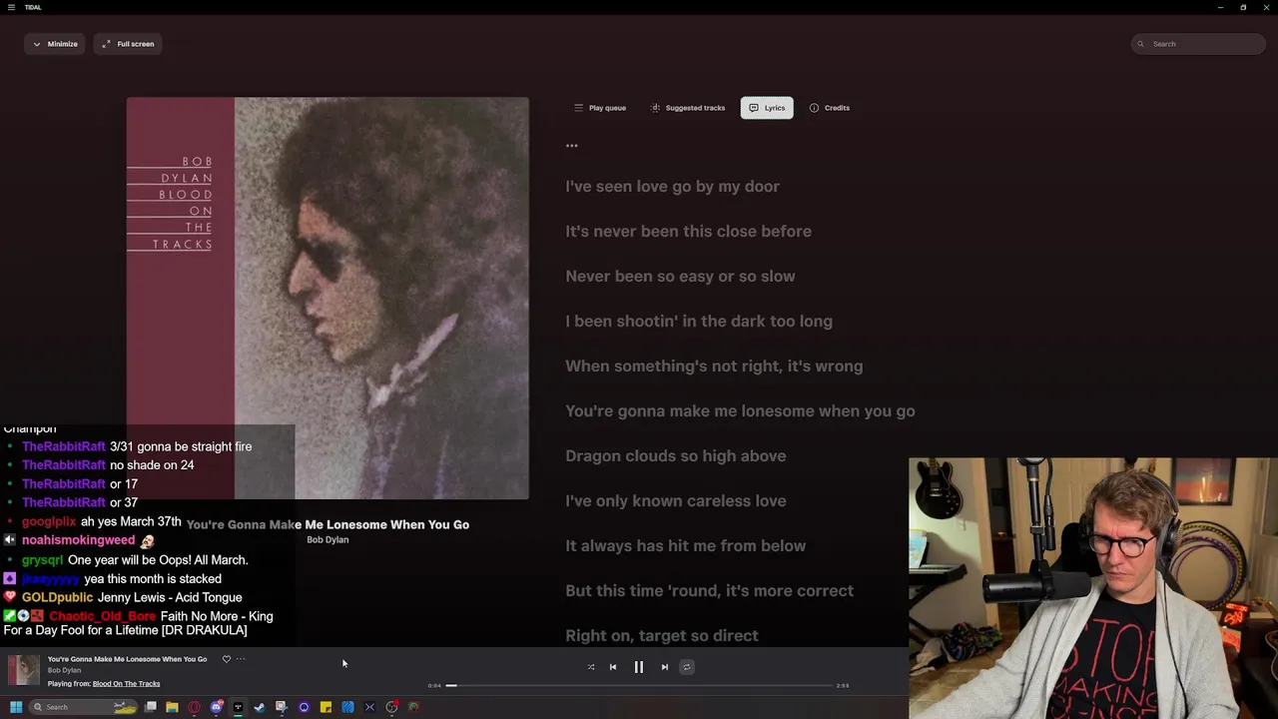Click the Blood On The Tracks album cover
The width and height of the screenshot is (1278, 719).
click(x=327, y=298)
